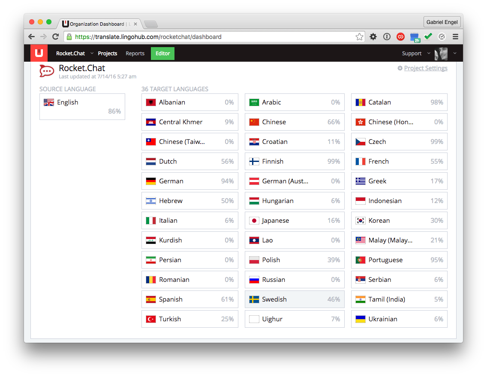Open the German 94% language row
Viewport: 487px width, 377px height.
[190, 181]
